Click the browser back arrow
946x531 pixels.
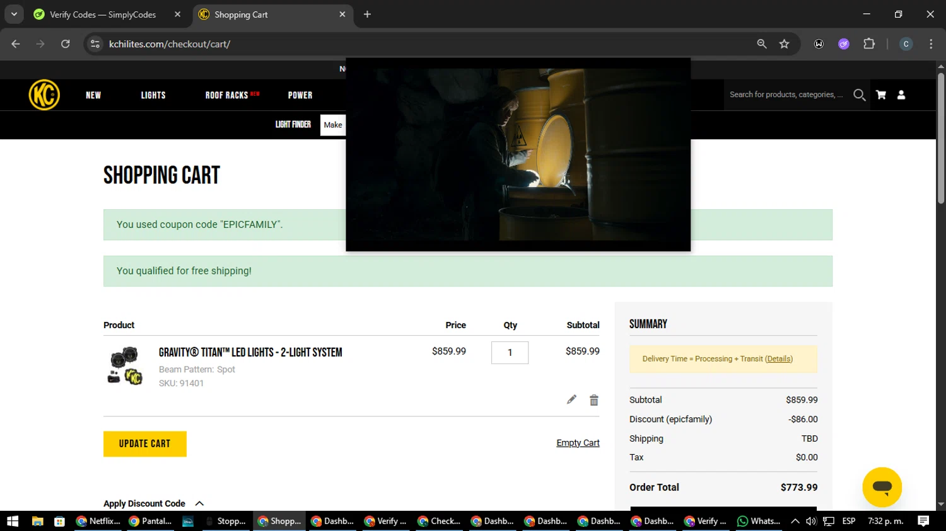pyautogui.click(x=16, y=44)
